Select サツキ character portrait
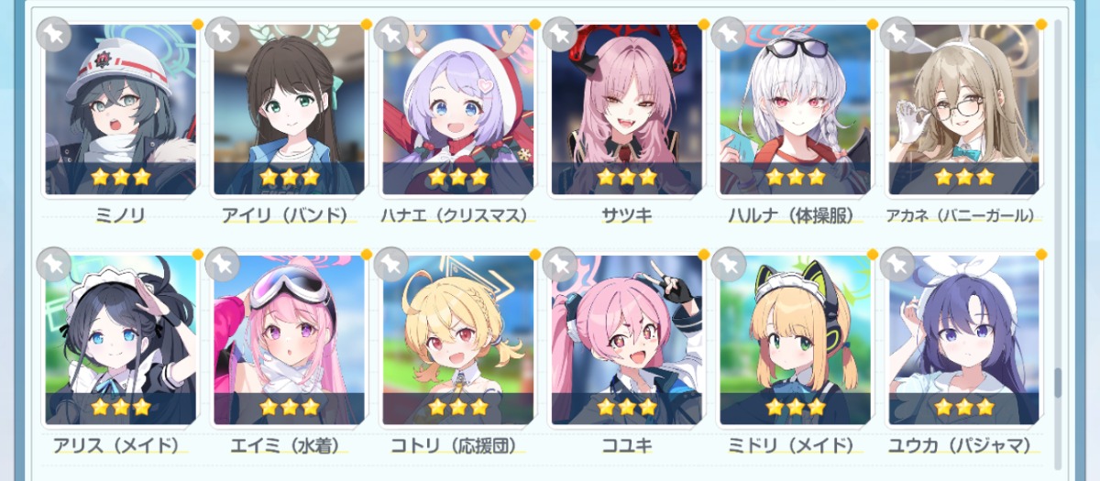 (627, 110)
